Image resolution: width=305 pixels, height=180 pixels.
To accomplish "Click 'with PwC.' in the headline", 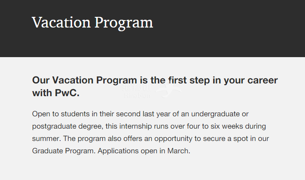I will click(x=56, y=93).
